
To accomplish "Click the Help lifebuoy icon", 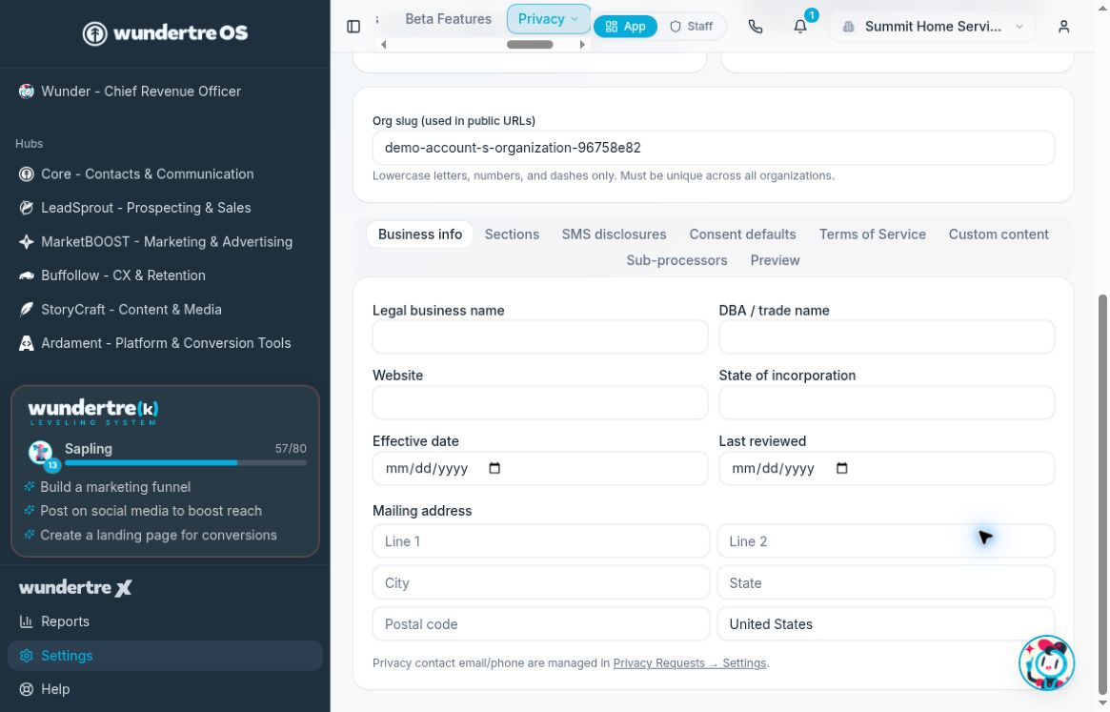I will [26, 689].
